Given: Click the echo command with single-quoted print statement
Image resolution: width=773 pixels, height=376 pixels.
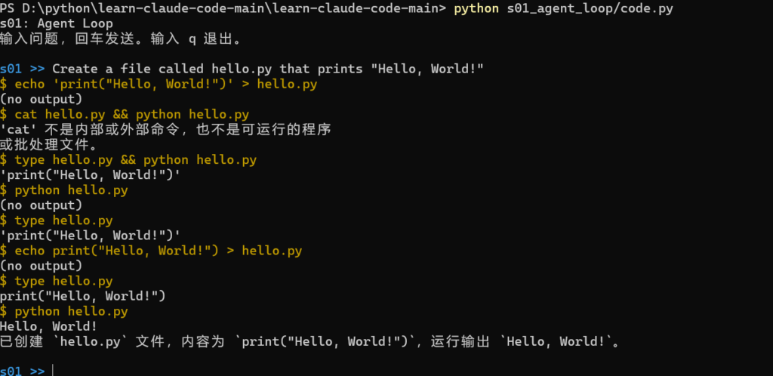Looking at the screenshot, I should 159,85.
